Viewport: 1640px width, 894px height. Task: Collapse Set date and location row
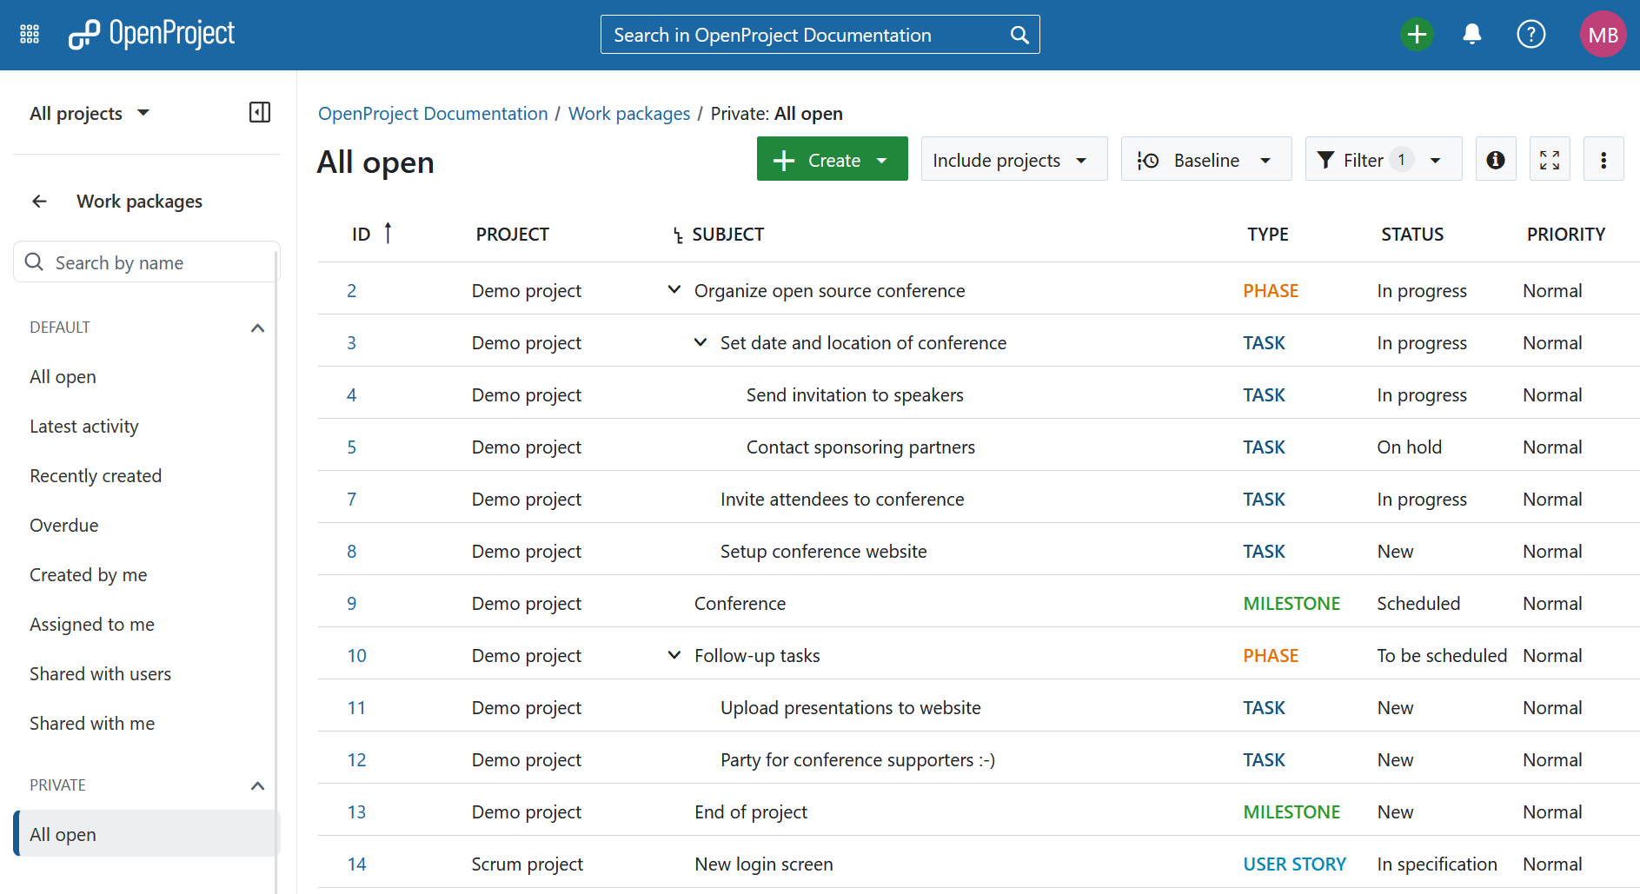point(700,342)
